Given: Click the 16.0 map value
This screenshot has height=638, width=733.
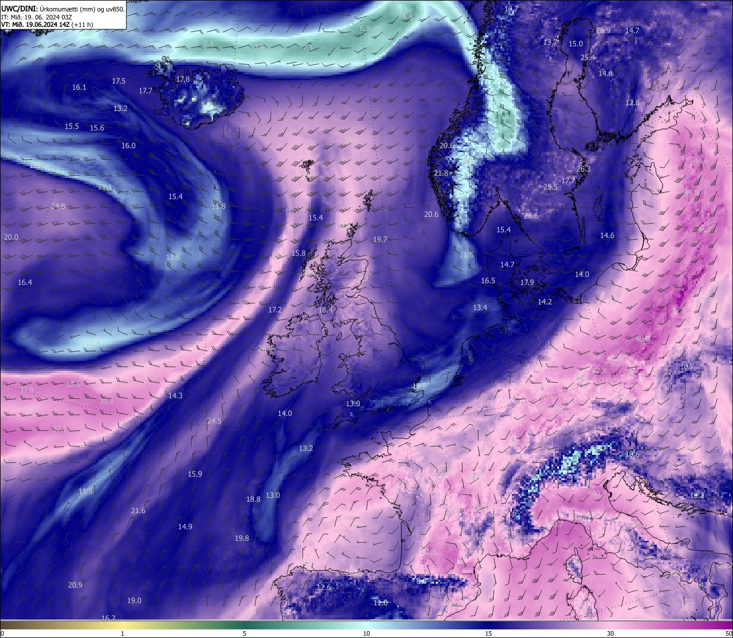Looking at the screenshot, I should point(128,146).
